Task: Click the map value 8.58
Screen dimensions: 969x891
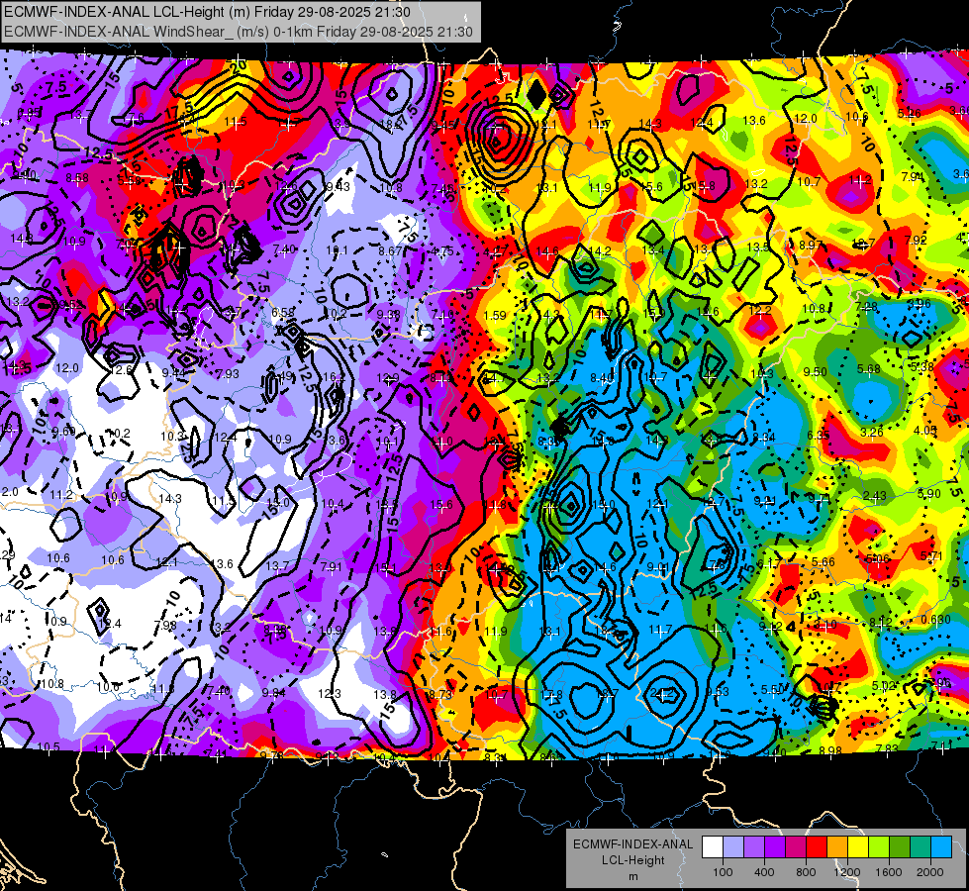Action: (x=76, y=178)
